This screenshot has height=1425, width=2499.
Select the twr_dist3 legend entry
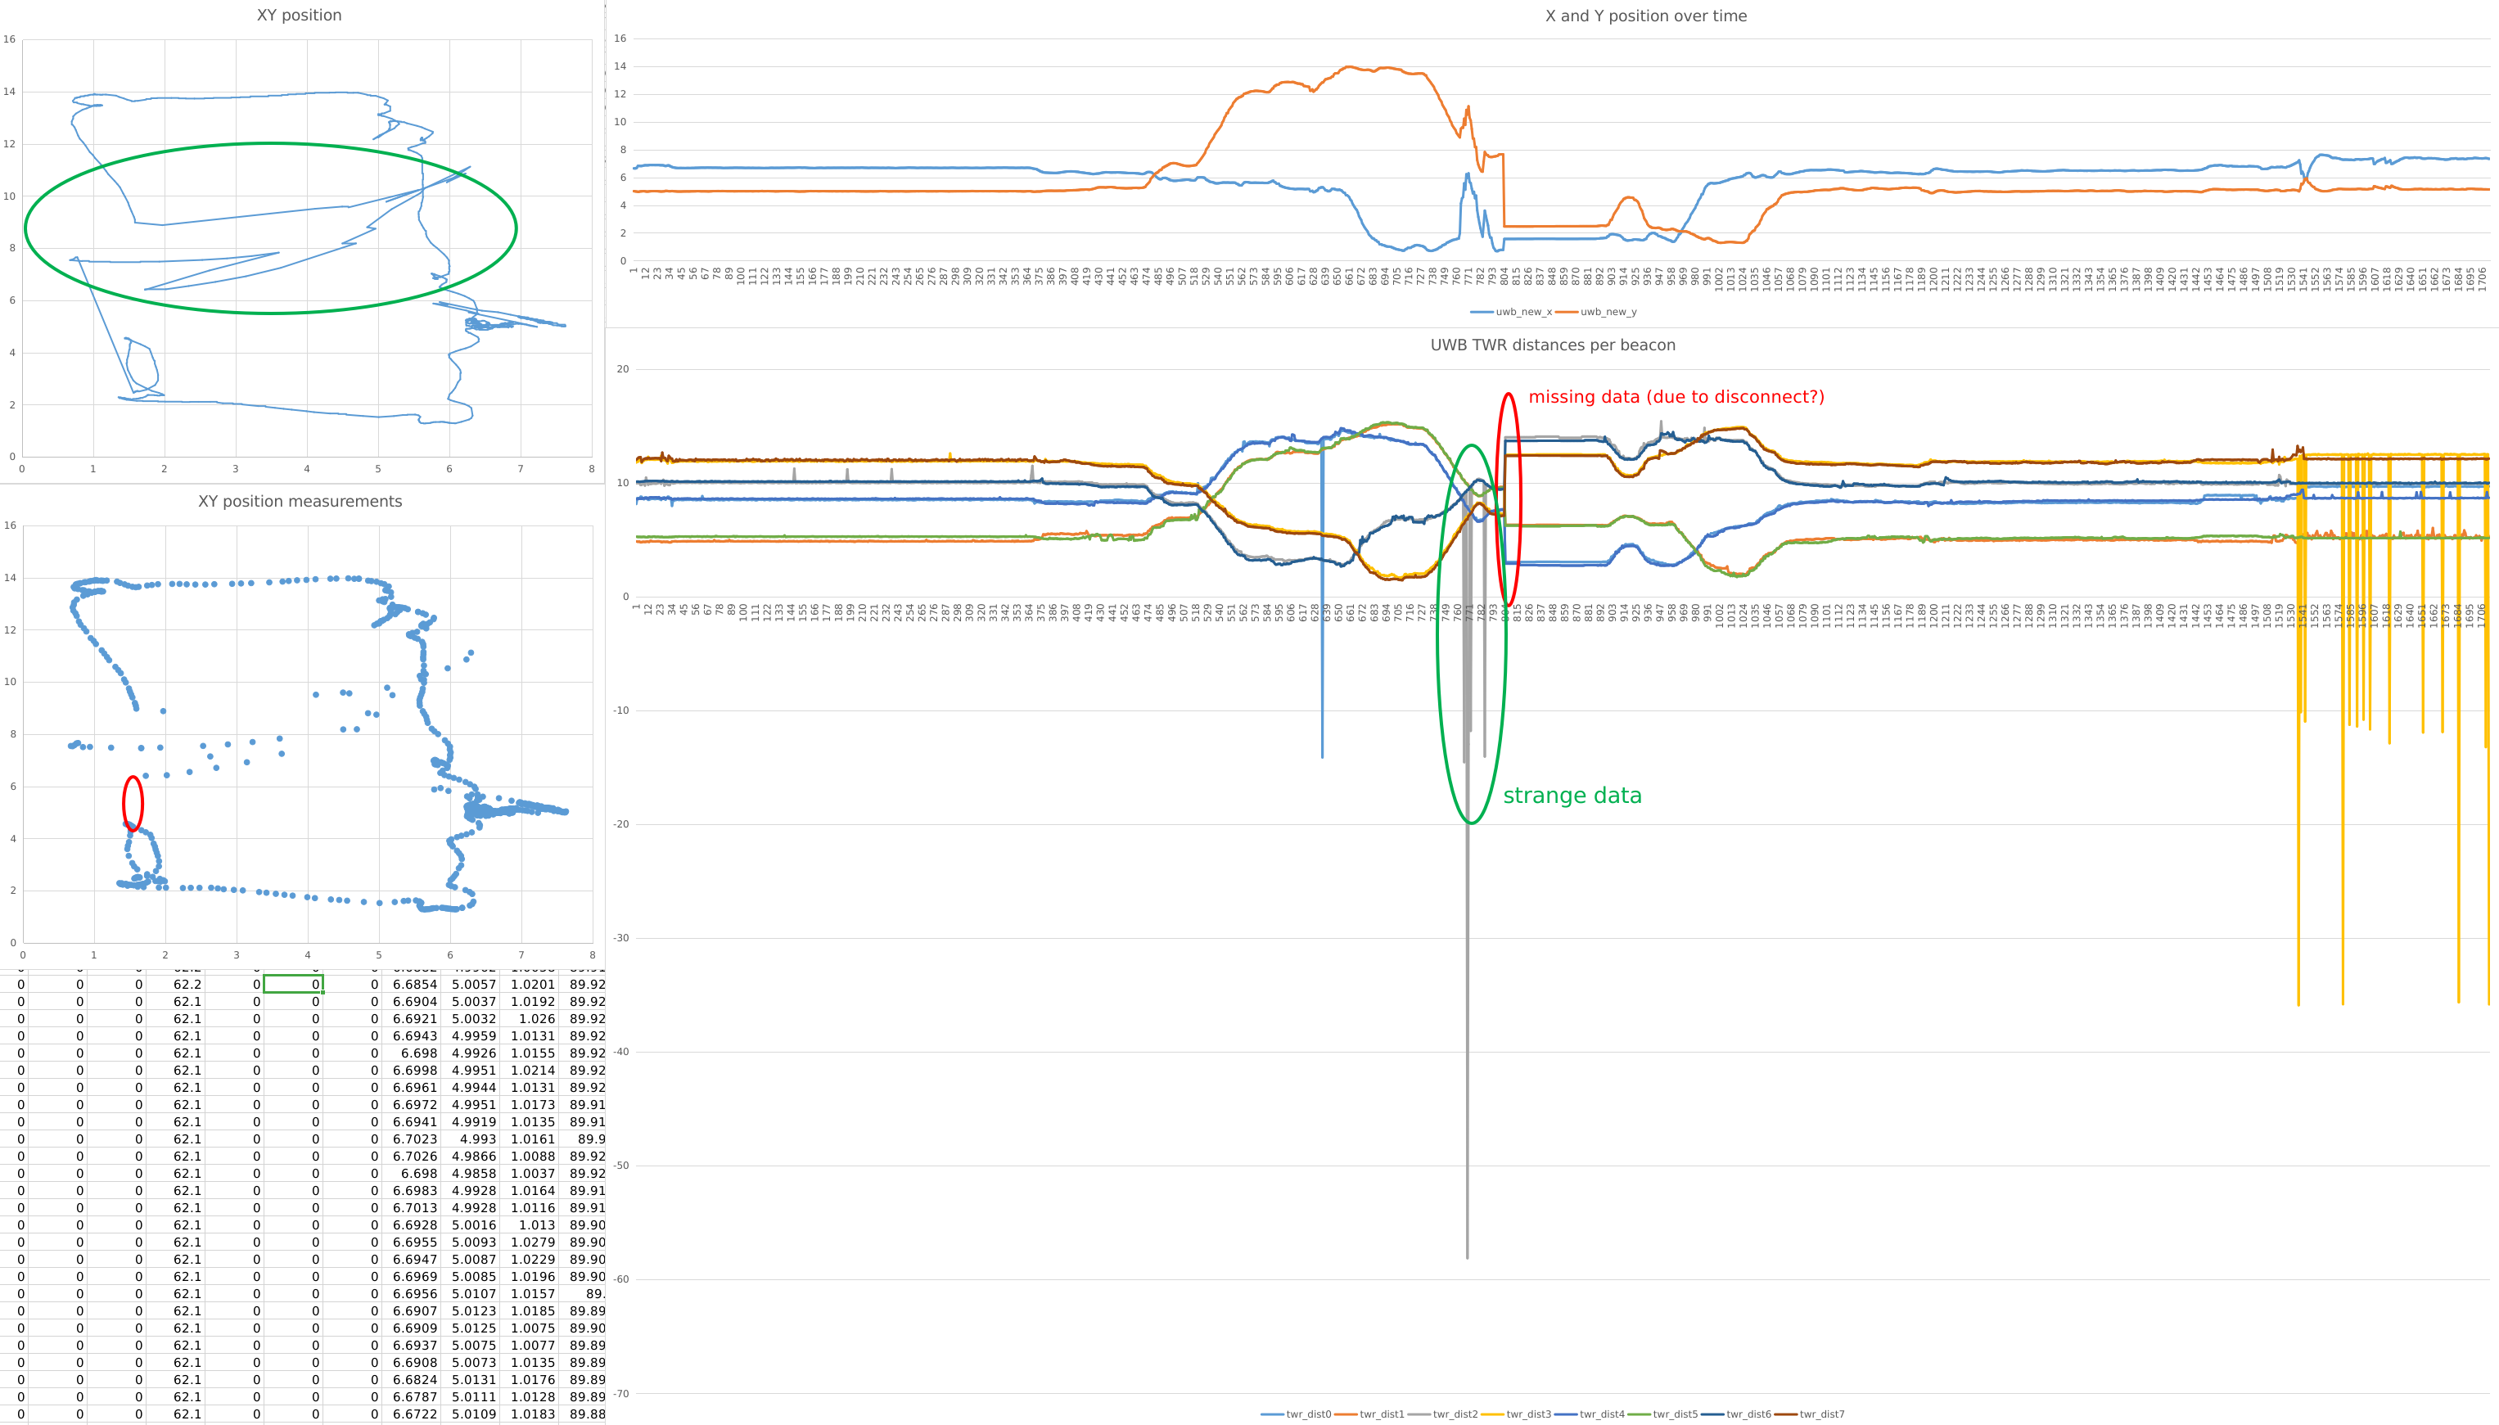(1527, 1414)
